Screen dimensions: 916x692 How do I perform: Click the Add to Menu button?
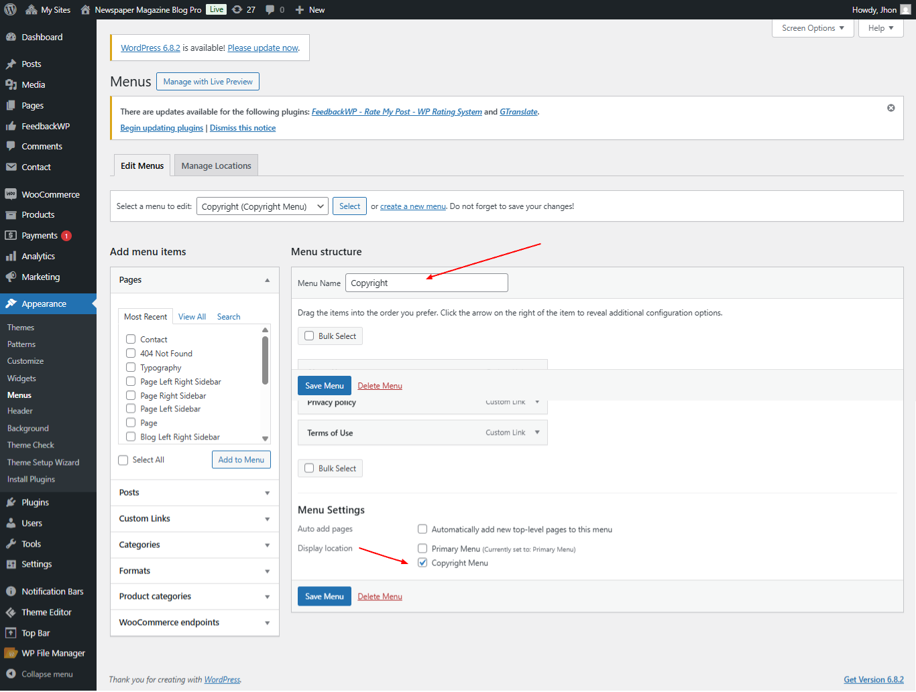click(241, 460)
